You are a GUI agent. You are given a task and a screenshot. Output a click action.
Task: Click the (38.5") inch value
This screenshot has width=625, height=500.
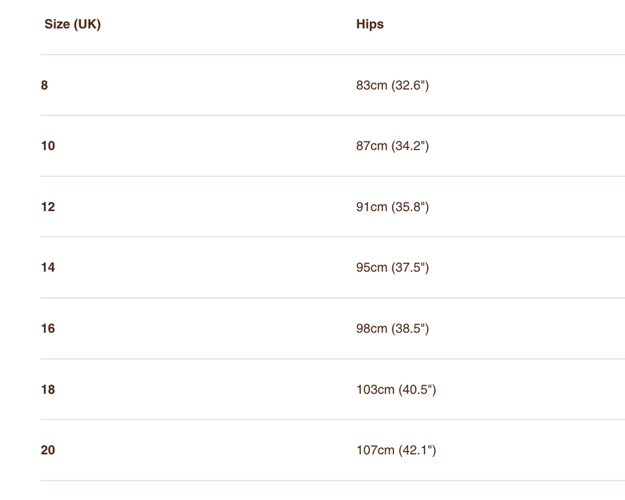410,328
